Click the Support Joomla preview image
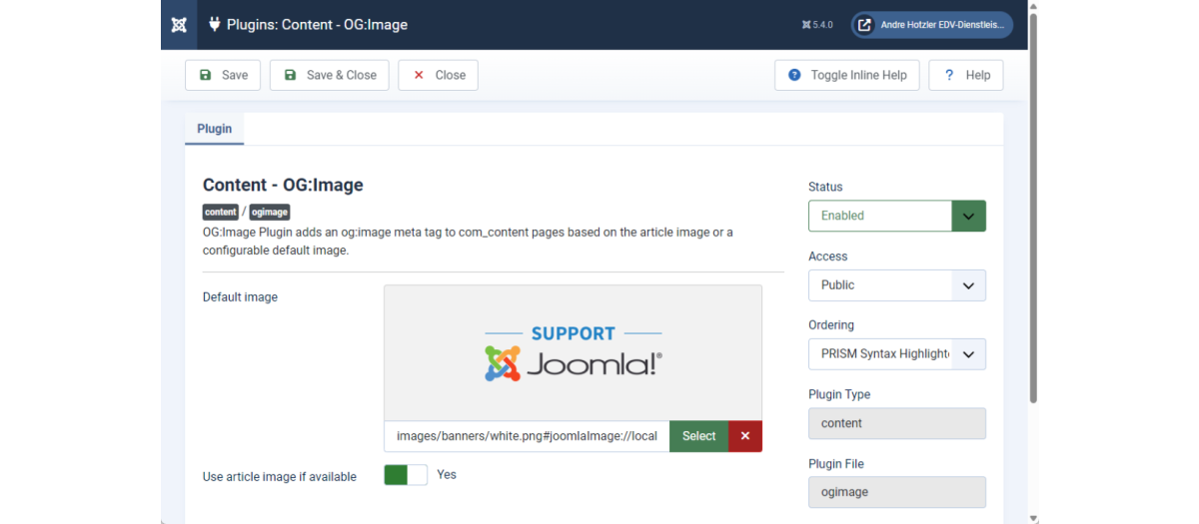The width and height of the screenshot is (1199, 524). (x=573, y=352)
